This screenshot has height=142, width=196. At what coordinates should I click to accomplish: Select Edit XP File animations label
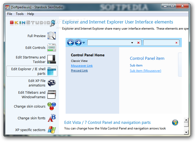tap(37, 83)
